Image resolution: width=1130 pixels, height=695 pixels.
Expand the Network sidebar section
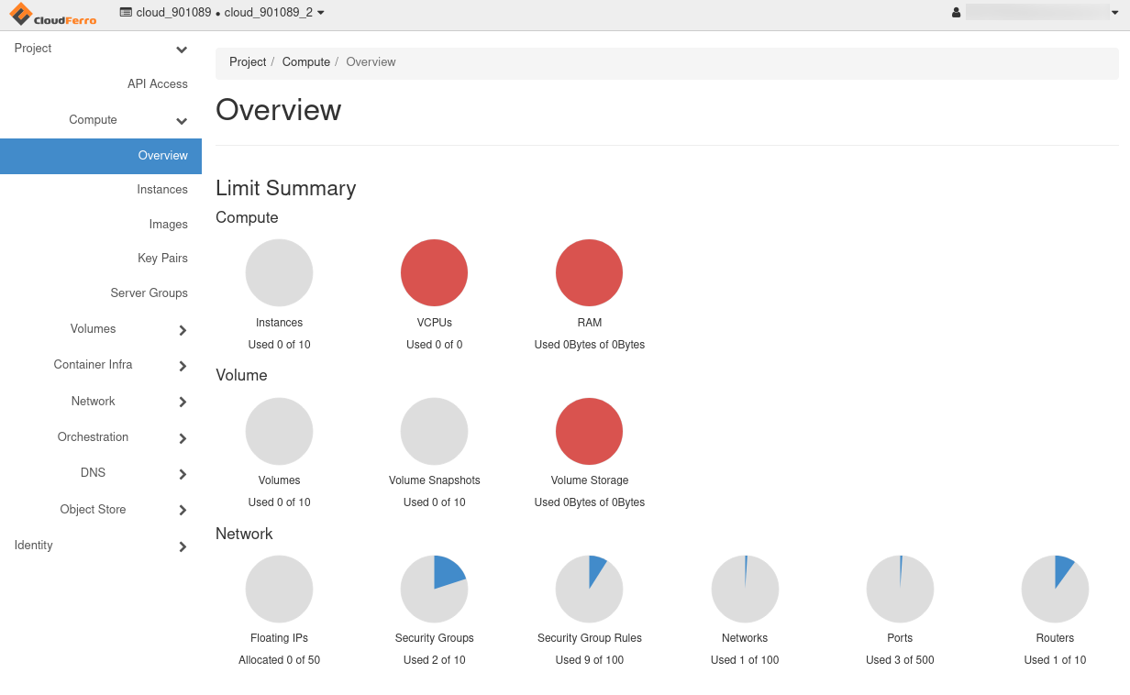(x=183, y=402)
